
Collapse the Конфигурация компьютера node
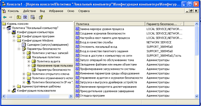click(9, 32)
